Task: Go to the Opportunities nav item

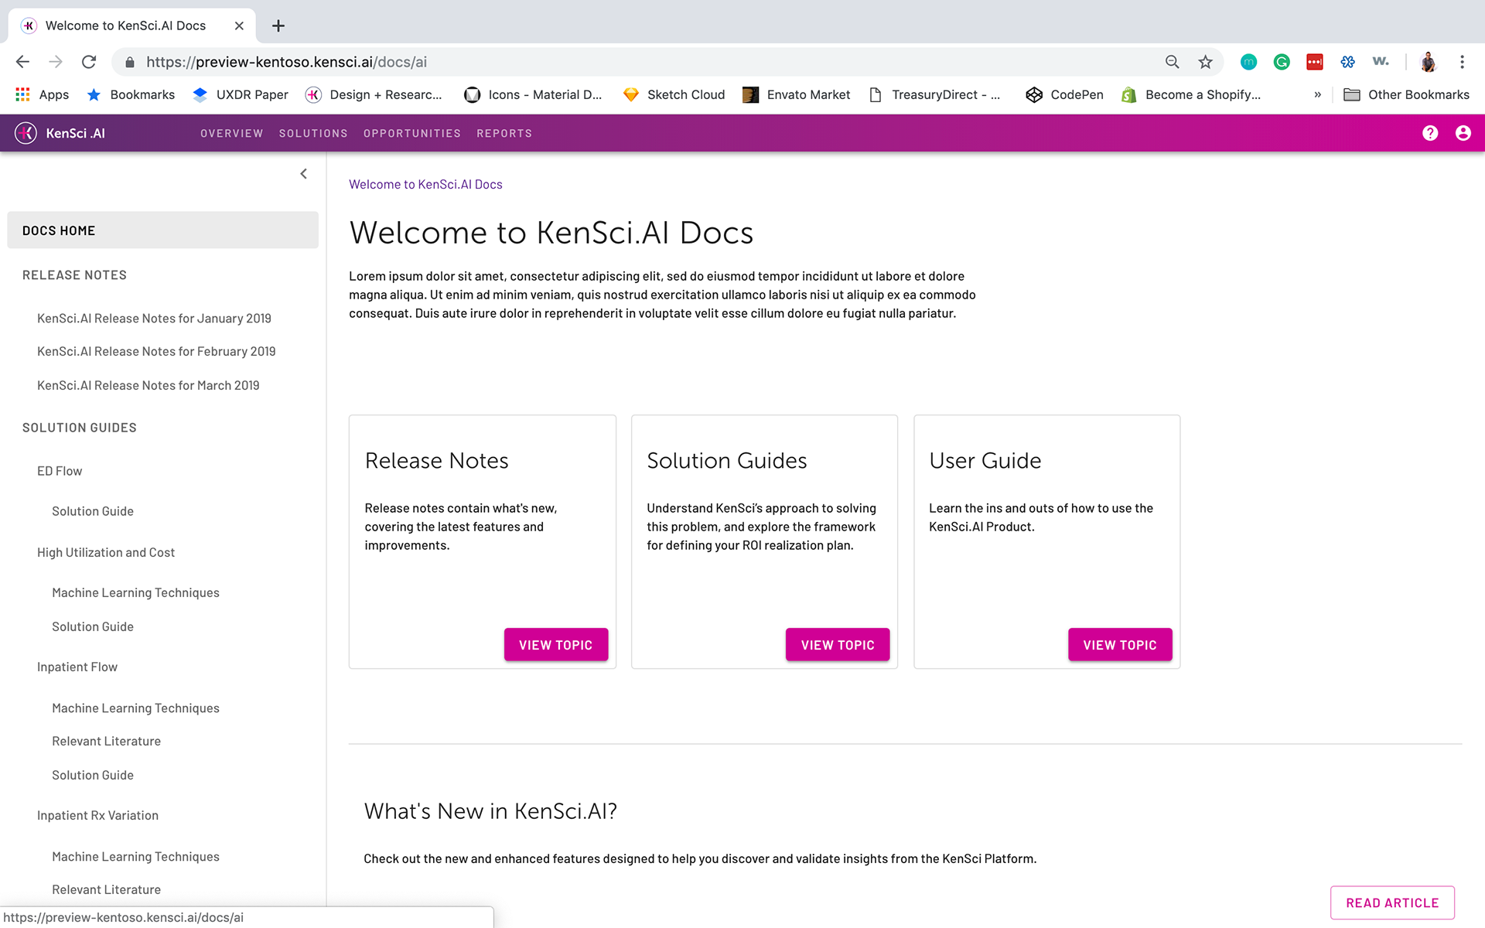Action: point(412,133)
